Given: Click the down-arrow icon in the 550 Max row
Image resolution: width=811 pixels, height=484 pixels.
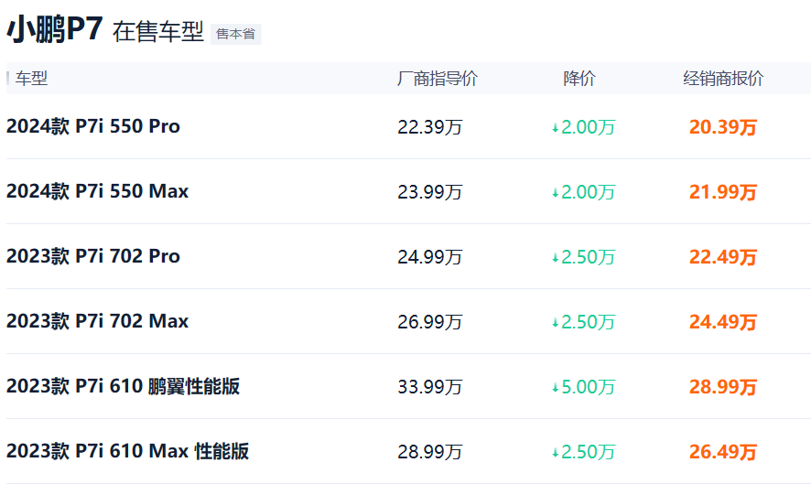Looking at the screenshot, I should click(x=555, y=193).
